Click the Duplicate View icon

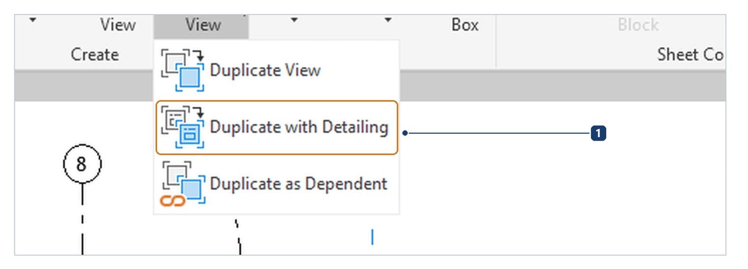(183, 70)
